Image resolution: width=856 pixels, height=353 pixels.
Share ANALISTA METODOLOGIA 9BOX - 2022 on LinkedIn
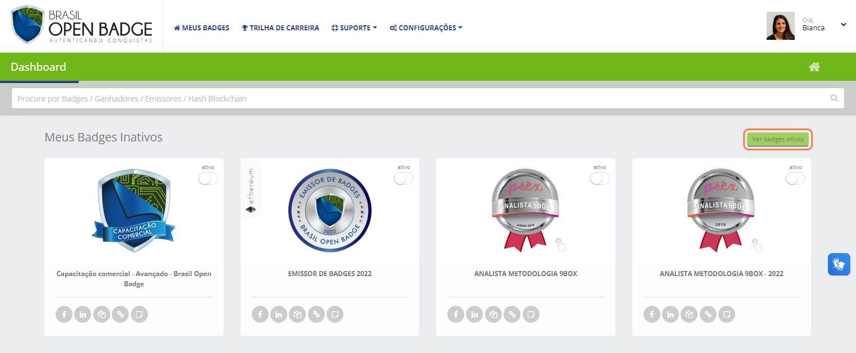click(671, 314)
